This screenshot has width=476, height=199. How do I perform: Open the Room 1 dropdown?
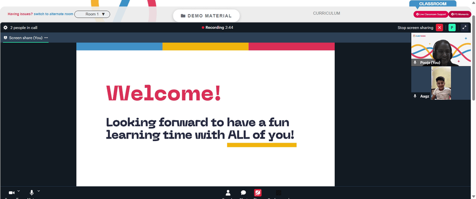tap(92, 14)
